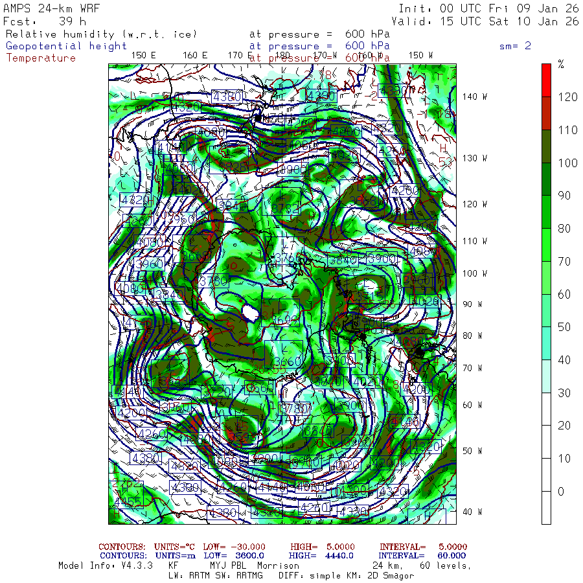The width and height of the screenshot is (583, 583).
Task: Click the bright green 70–80% color bar segment
Action: (x=546, y=245)
